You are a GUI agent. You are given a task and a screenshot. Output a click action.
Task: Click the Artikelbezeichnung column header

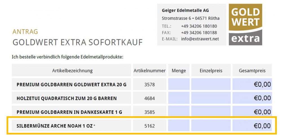click(x=72, y=71)
